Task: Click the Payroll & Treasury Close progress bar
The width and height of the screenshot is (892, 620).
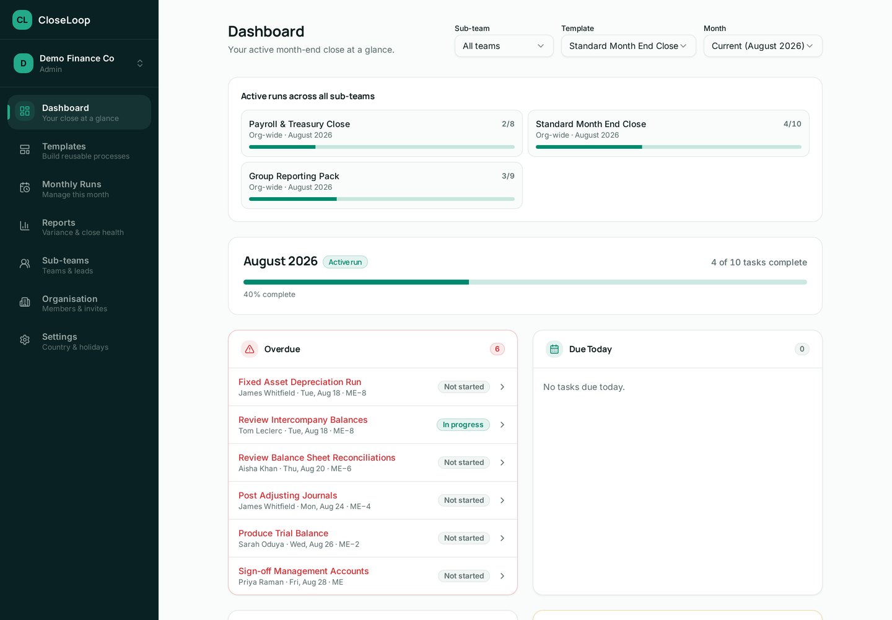Action: click(382, 147)
